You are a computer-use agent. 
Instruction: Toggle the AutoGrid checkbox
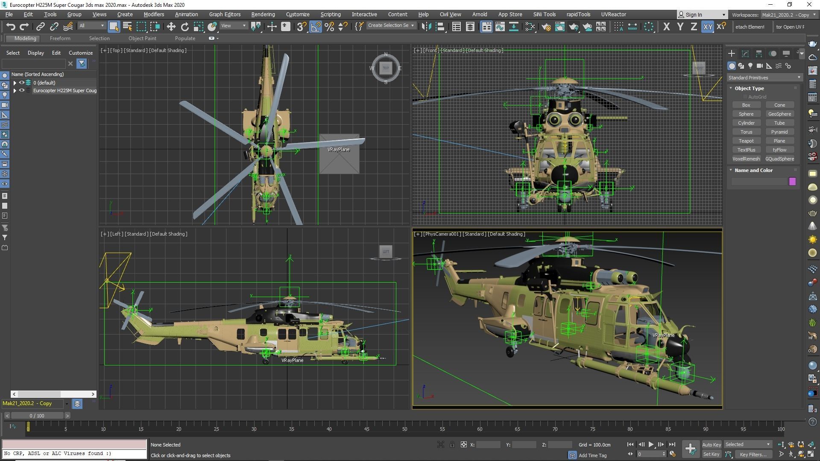745,97
